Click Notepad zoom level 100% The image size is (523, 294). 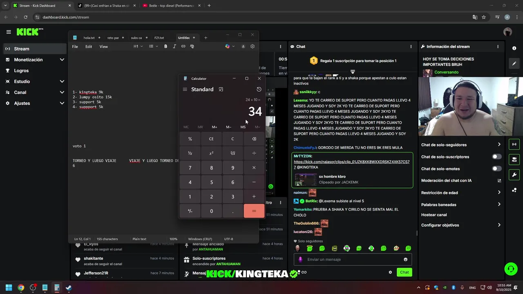coord(173,239)
